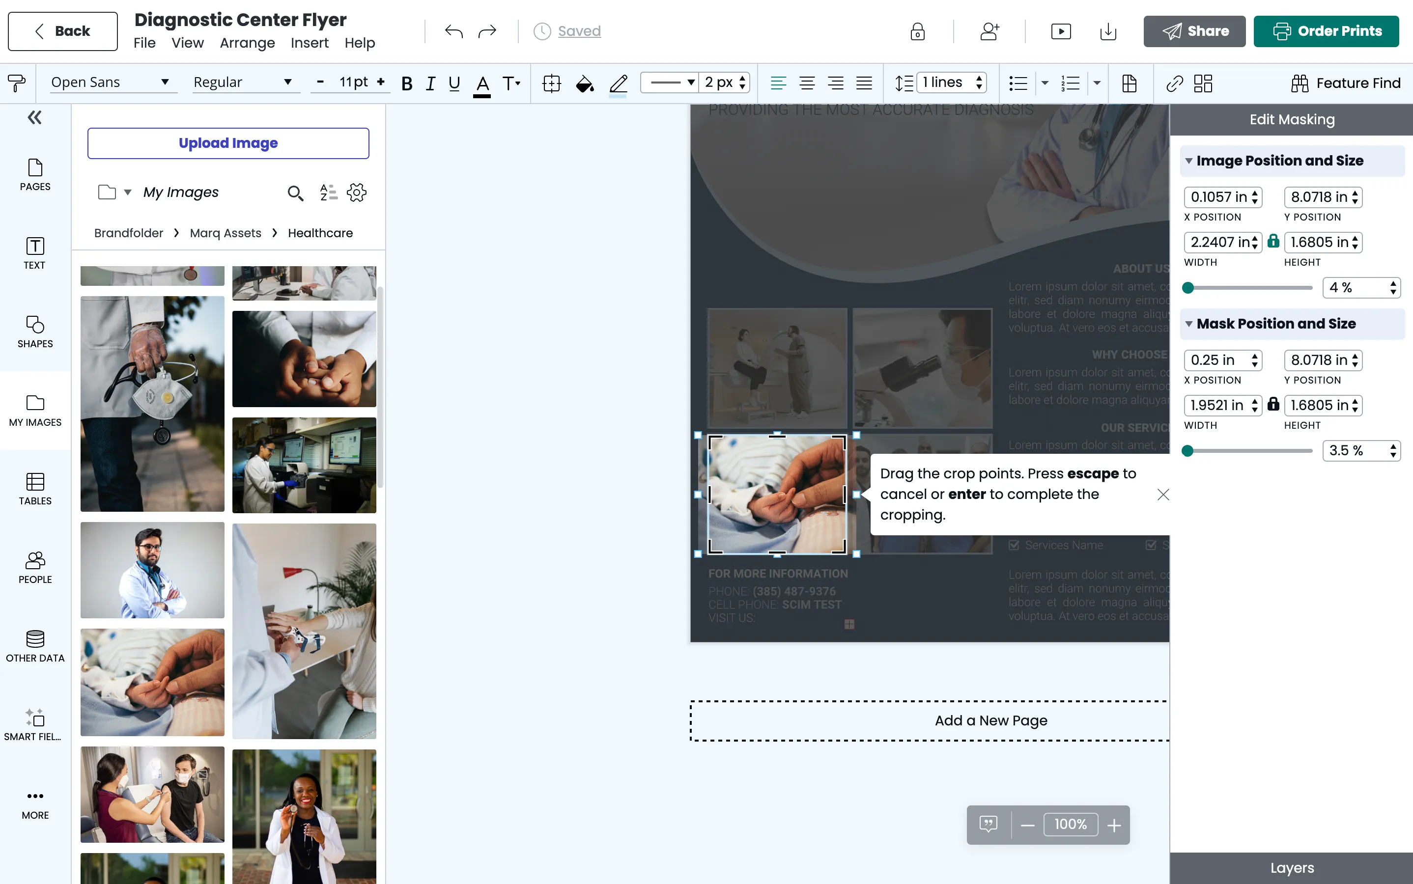Click the Upload Image button
Viewport: 1413px width, 884px height.
coord(228,143)
